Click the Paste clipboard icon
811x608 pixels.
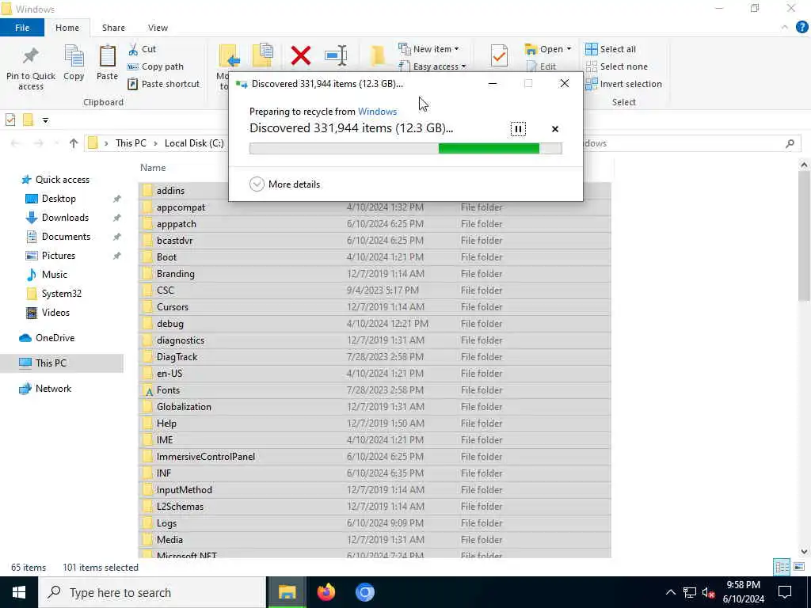click(108, 56)
